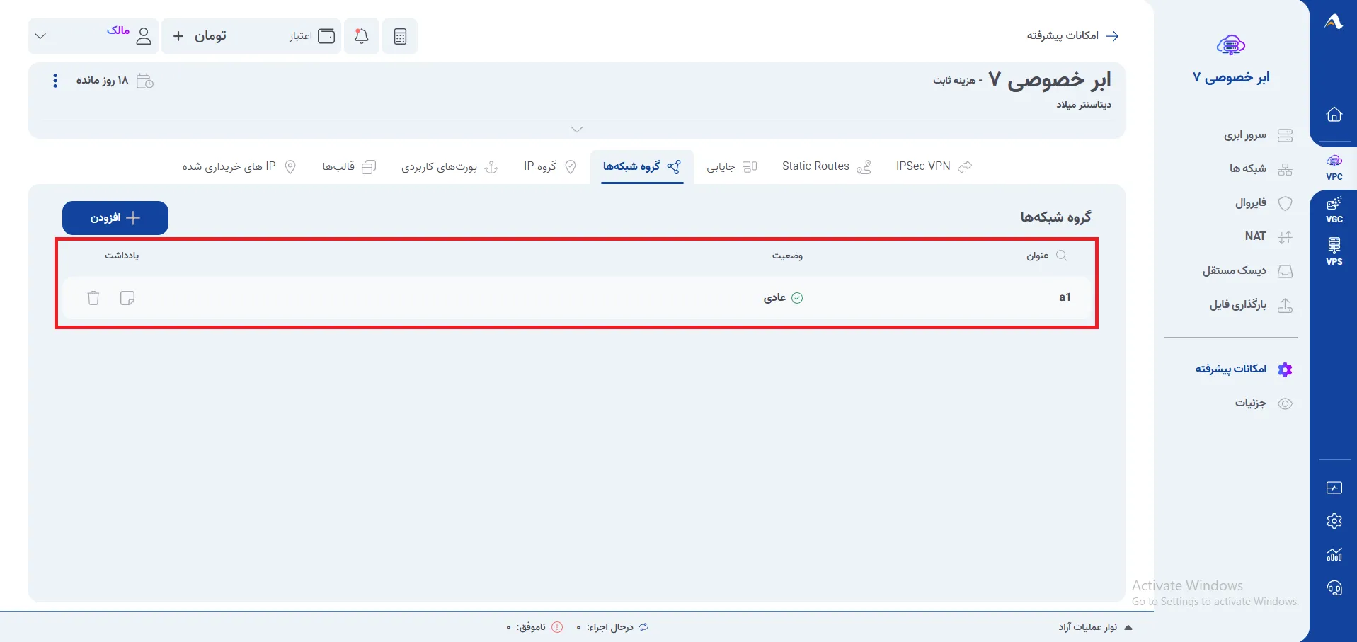Image resolution: width=1357 pixels, height=642 pixels.
Task: Select امکانات پیشرفته in the sidebar
Action: pyautogui.click(x=1244, y=369)
